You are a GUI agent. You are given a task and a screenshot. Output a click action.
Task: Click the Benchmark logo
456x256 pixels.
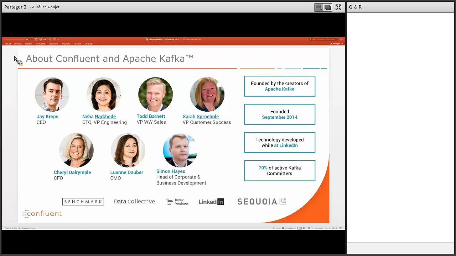pos(83,202)
